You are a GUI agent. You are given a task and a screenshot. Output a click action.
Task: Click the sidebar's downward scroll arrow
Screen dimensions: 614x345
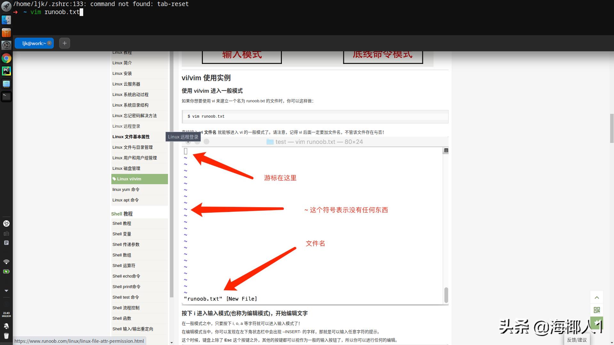point(172,342)
